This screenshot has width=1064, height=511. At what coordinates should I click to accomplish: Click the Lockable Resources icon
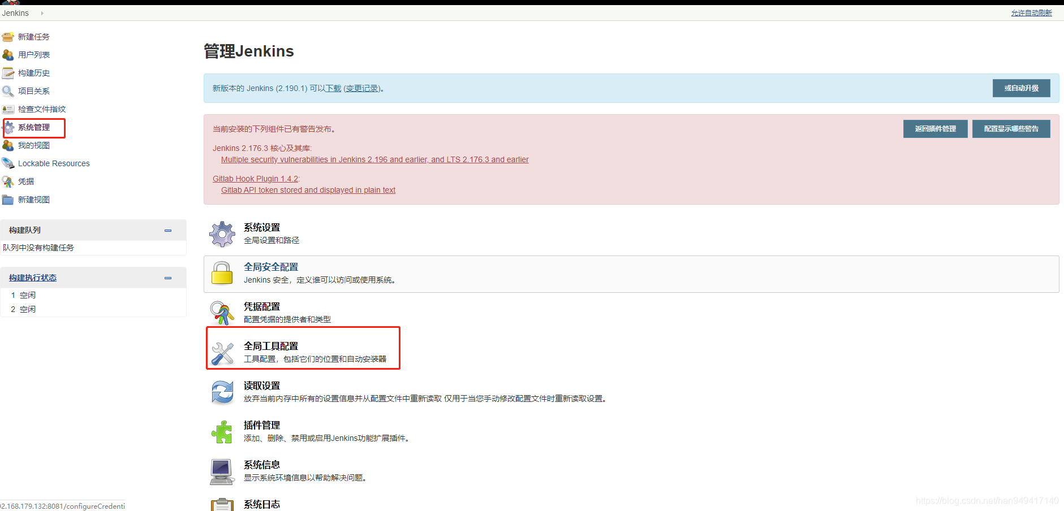pyautogui.click(x=8, y=164)
